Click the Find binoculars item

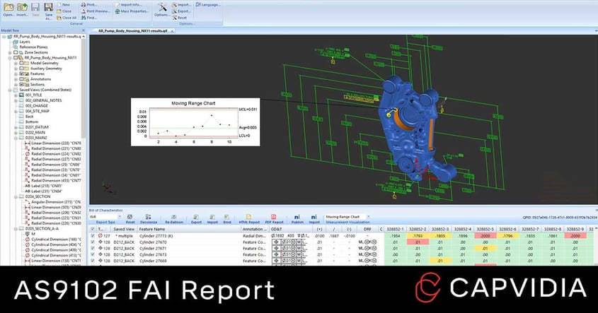[88, 18]
